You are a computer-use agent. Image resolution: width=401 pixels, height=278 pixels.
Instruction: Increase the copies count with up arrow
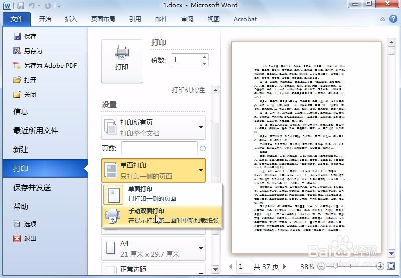pyautogui.click(x=204, y=57)
